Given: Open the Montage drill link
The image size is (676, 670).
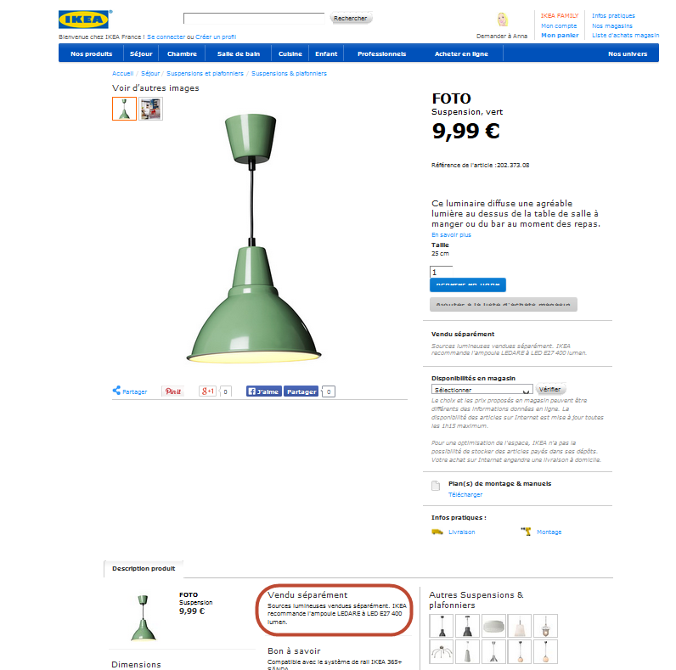Looking at the screenshot, I should coord(541,532).
